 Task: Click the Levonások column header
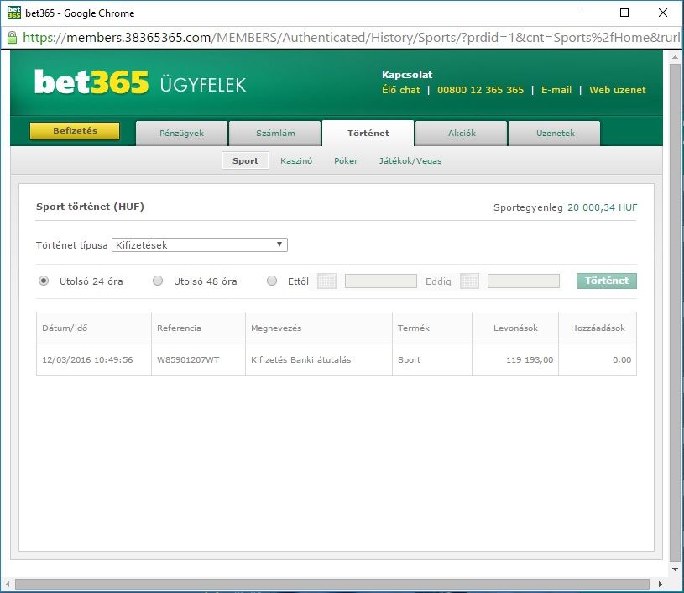point(515,328)
